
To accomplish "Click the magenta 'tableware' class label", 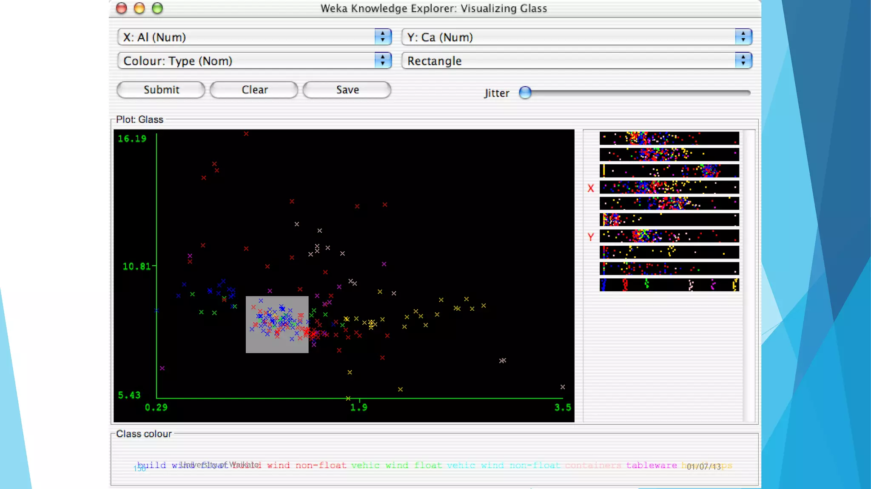I will pos(651,466).
